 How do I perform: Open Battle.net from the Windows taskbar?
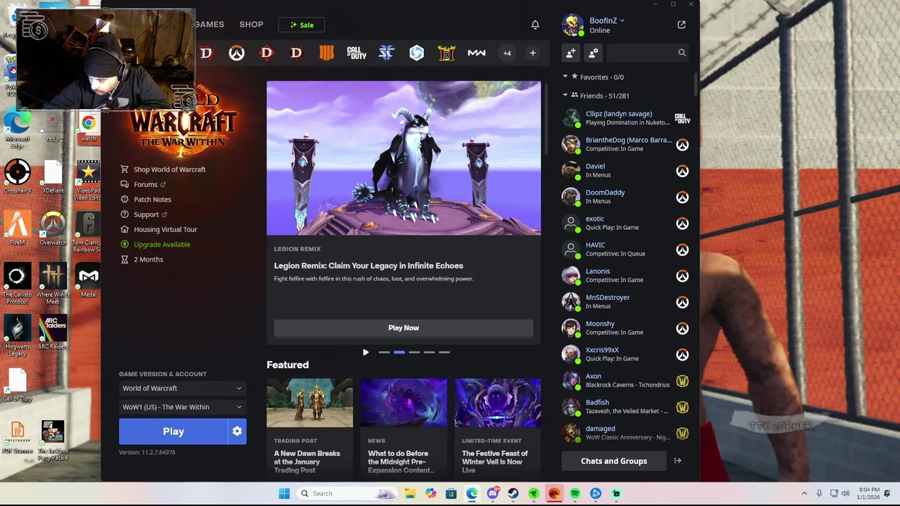[596, 493]
